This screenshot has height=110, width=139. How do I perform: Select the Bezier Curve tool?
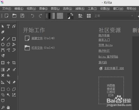click(x=3, y=50)
